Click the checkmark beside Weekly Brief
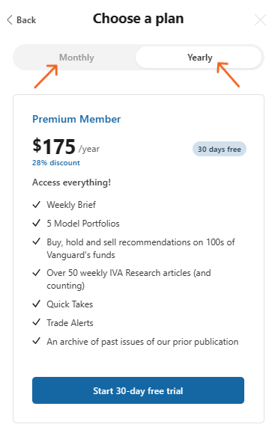The height and width of the screenshot is (433, 275). pyautogui.click(x=37, y=205)
